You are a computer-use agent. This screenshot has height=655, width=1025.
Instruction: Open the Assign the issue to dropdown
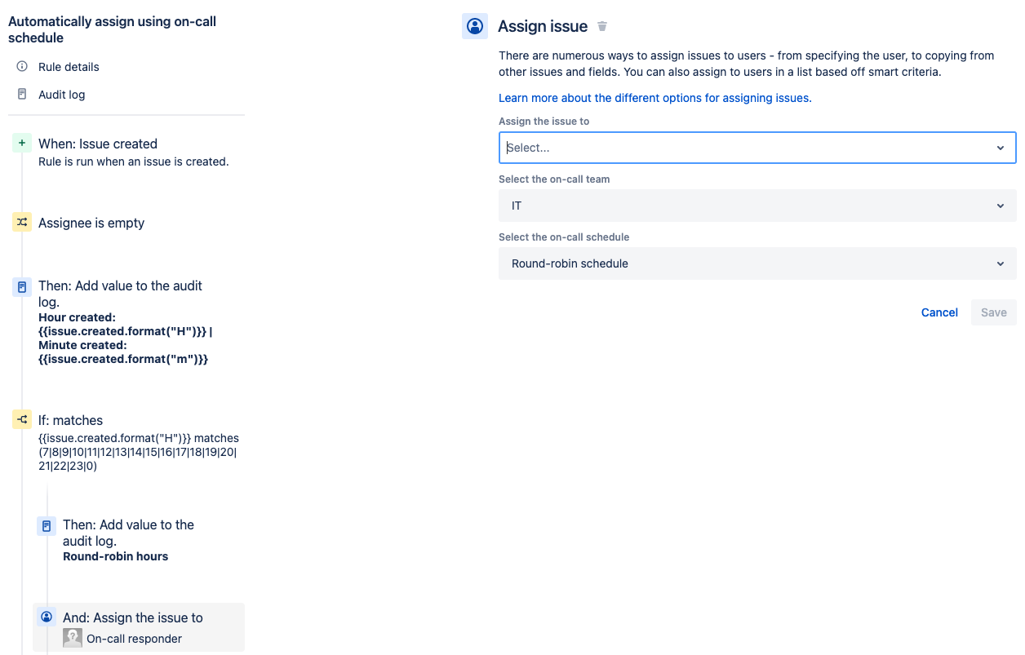757,148
